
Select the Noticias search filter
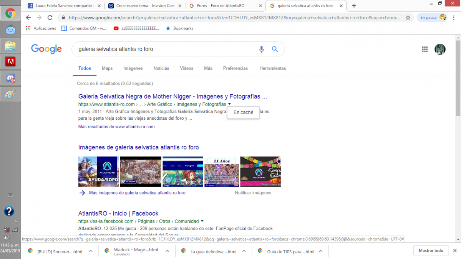coord(161,68)
